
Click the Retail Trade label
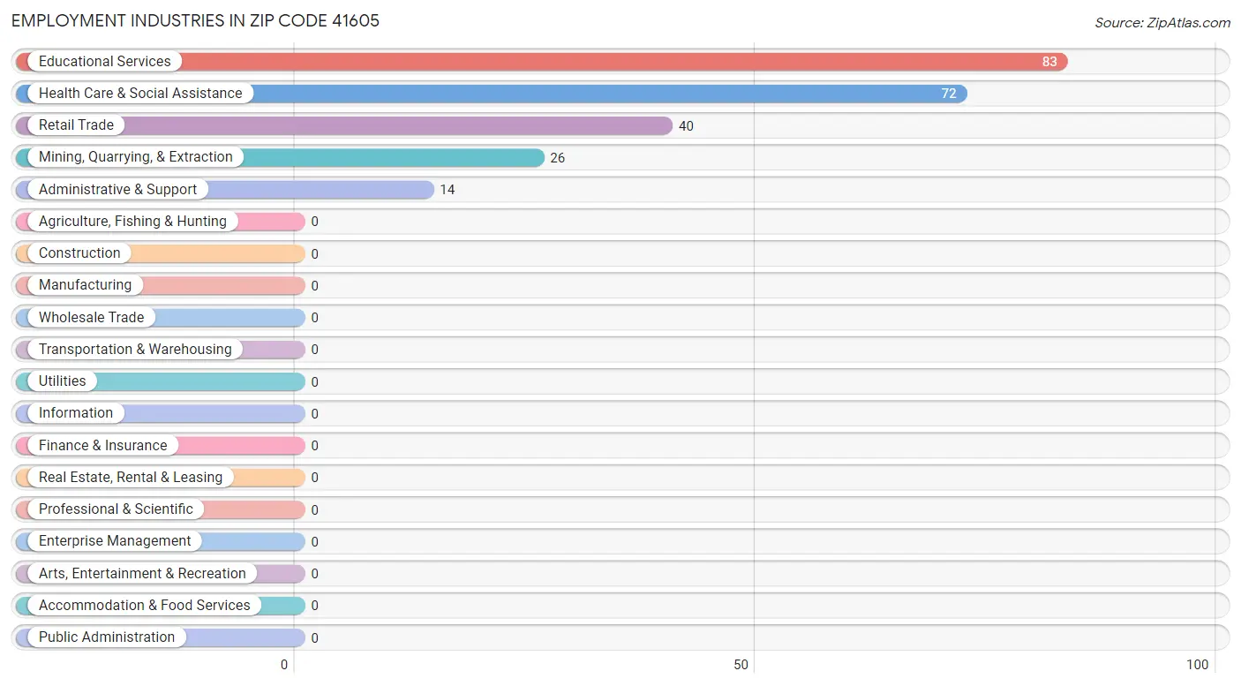tap(76, 124)
